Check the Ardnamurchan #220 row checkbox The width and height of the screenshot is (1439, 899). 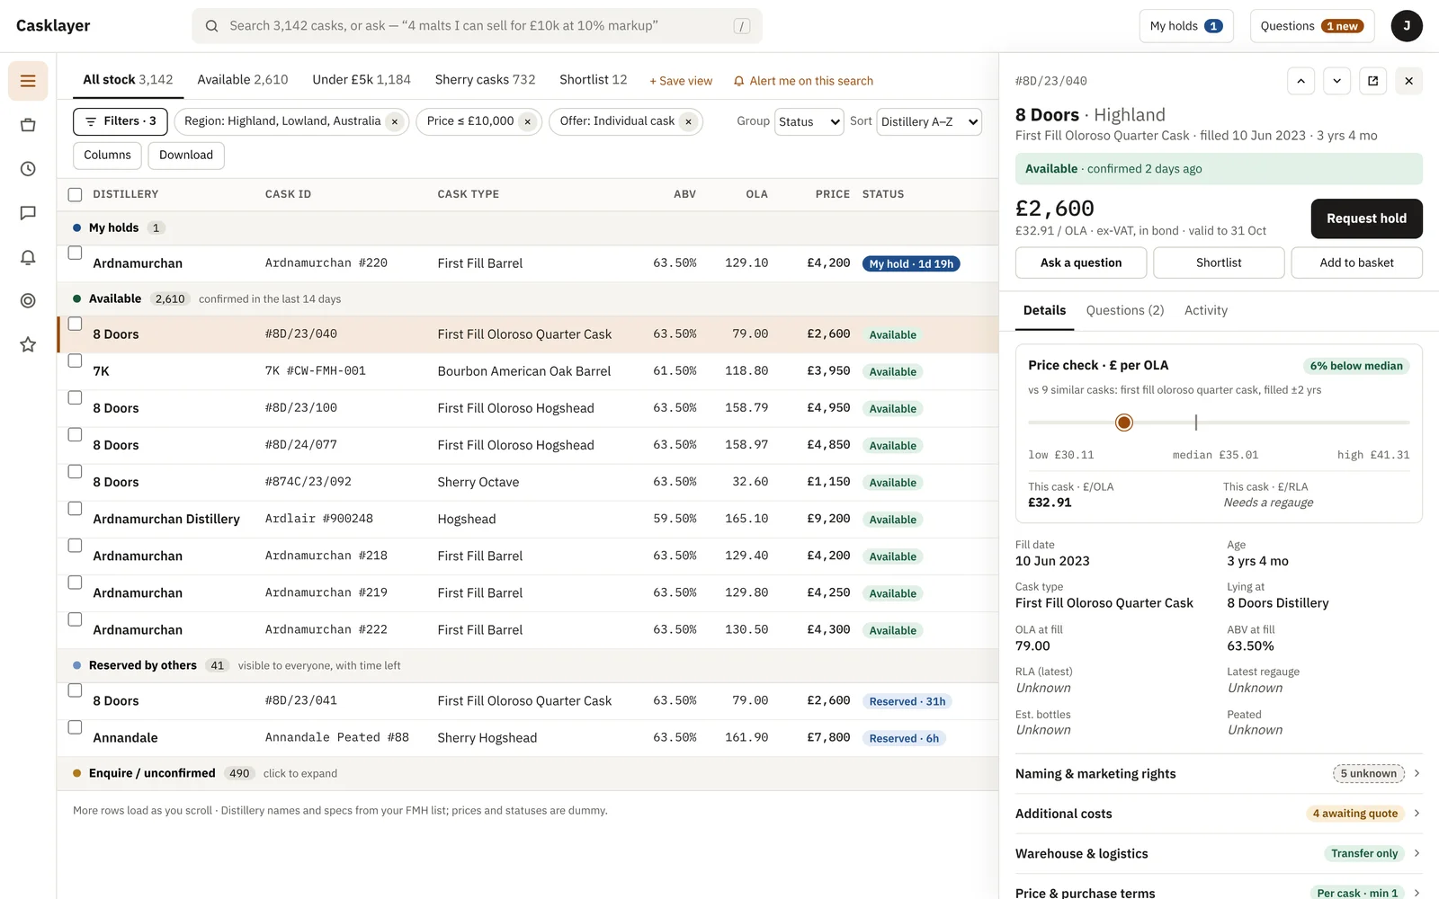click(x=75, y=253)
